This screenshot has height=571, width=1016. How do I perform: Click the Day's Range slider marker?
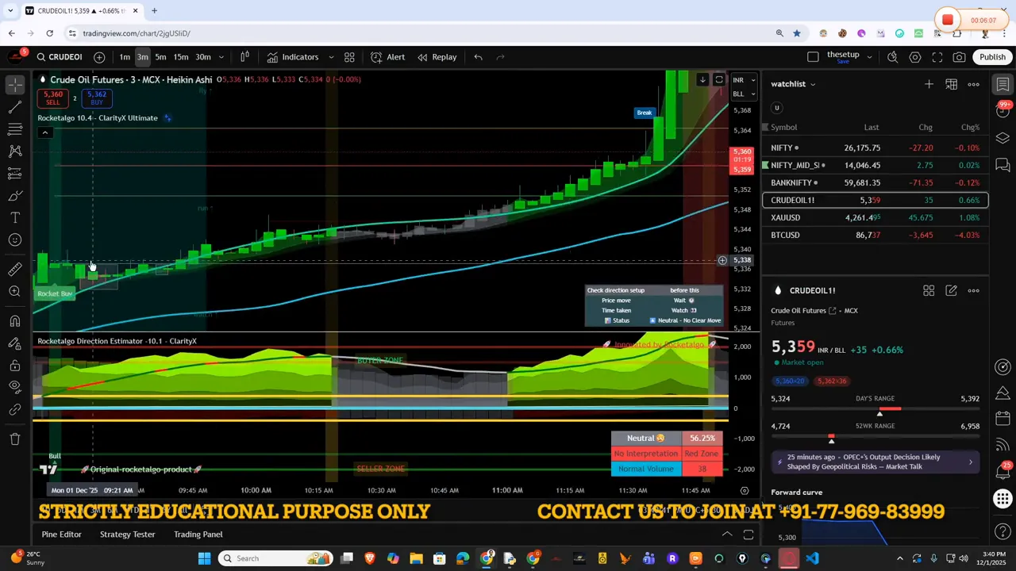point(879,412)
